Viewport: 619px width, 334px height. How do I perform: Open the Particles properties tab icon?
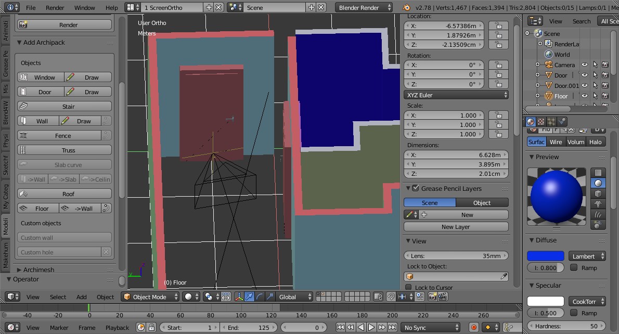click(x=551, y=122)
